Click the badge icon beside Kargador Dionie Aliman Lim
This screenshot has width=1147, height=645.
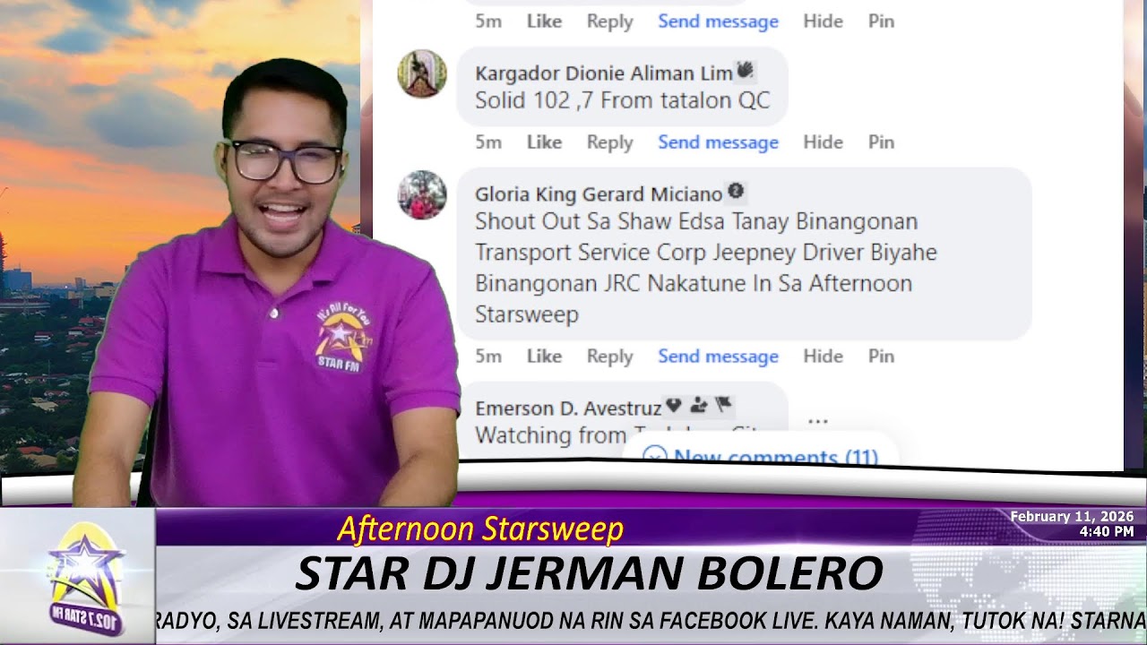(744, 70)
